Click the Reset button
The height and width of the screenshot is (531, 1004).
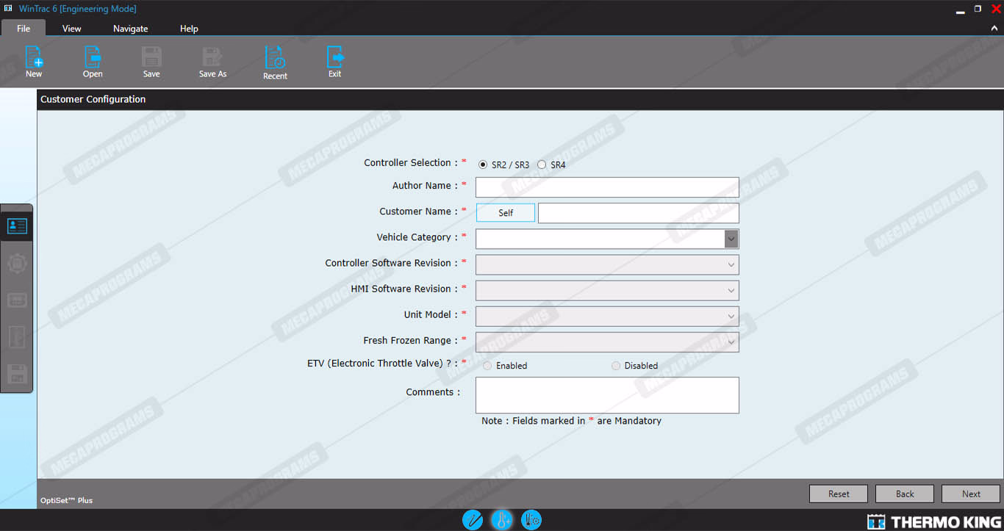(839, 494)
